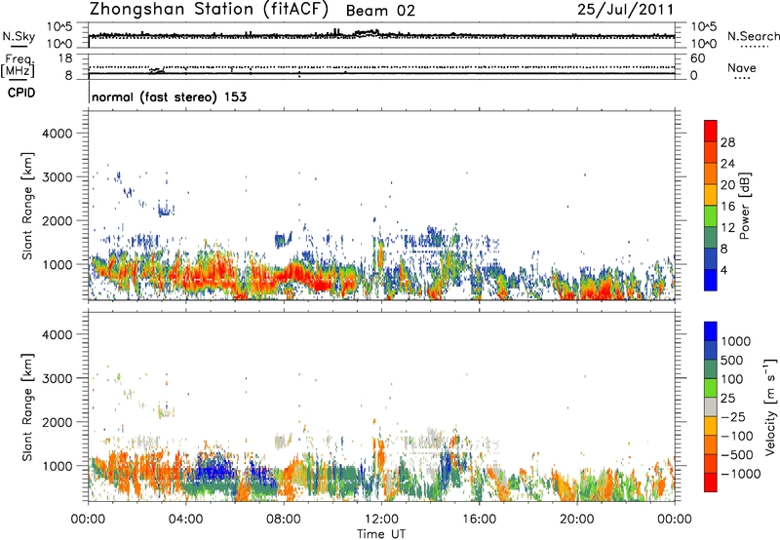Click the blue top of the velocity color bar

pyautogui.click(x=711, y=331)
